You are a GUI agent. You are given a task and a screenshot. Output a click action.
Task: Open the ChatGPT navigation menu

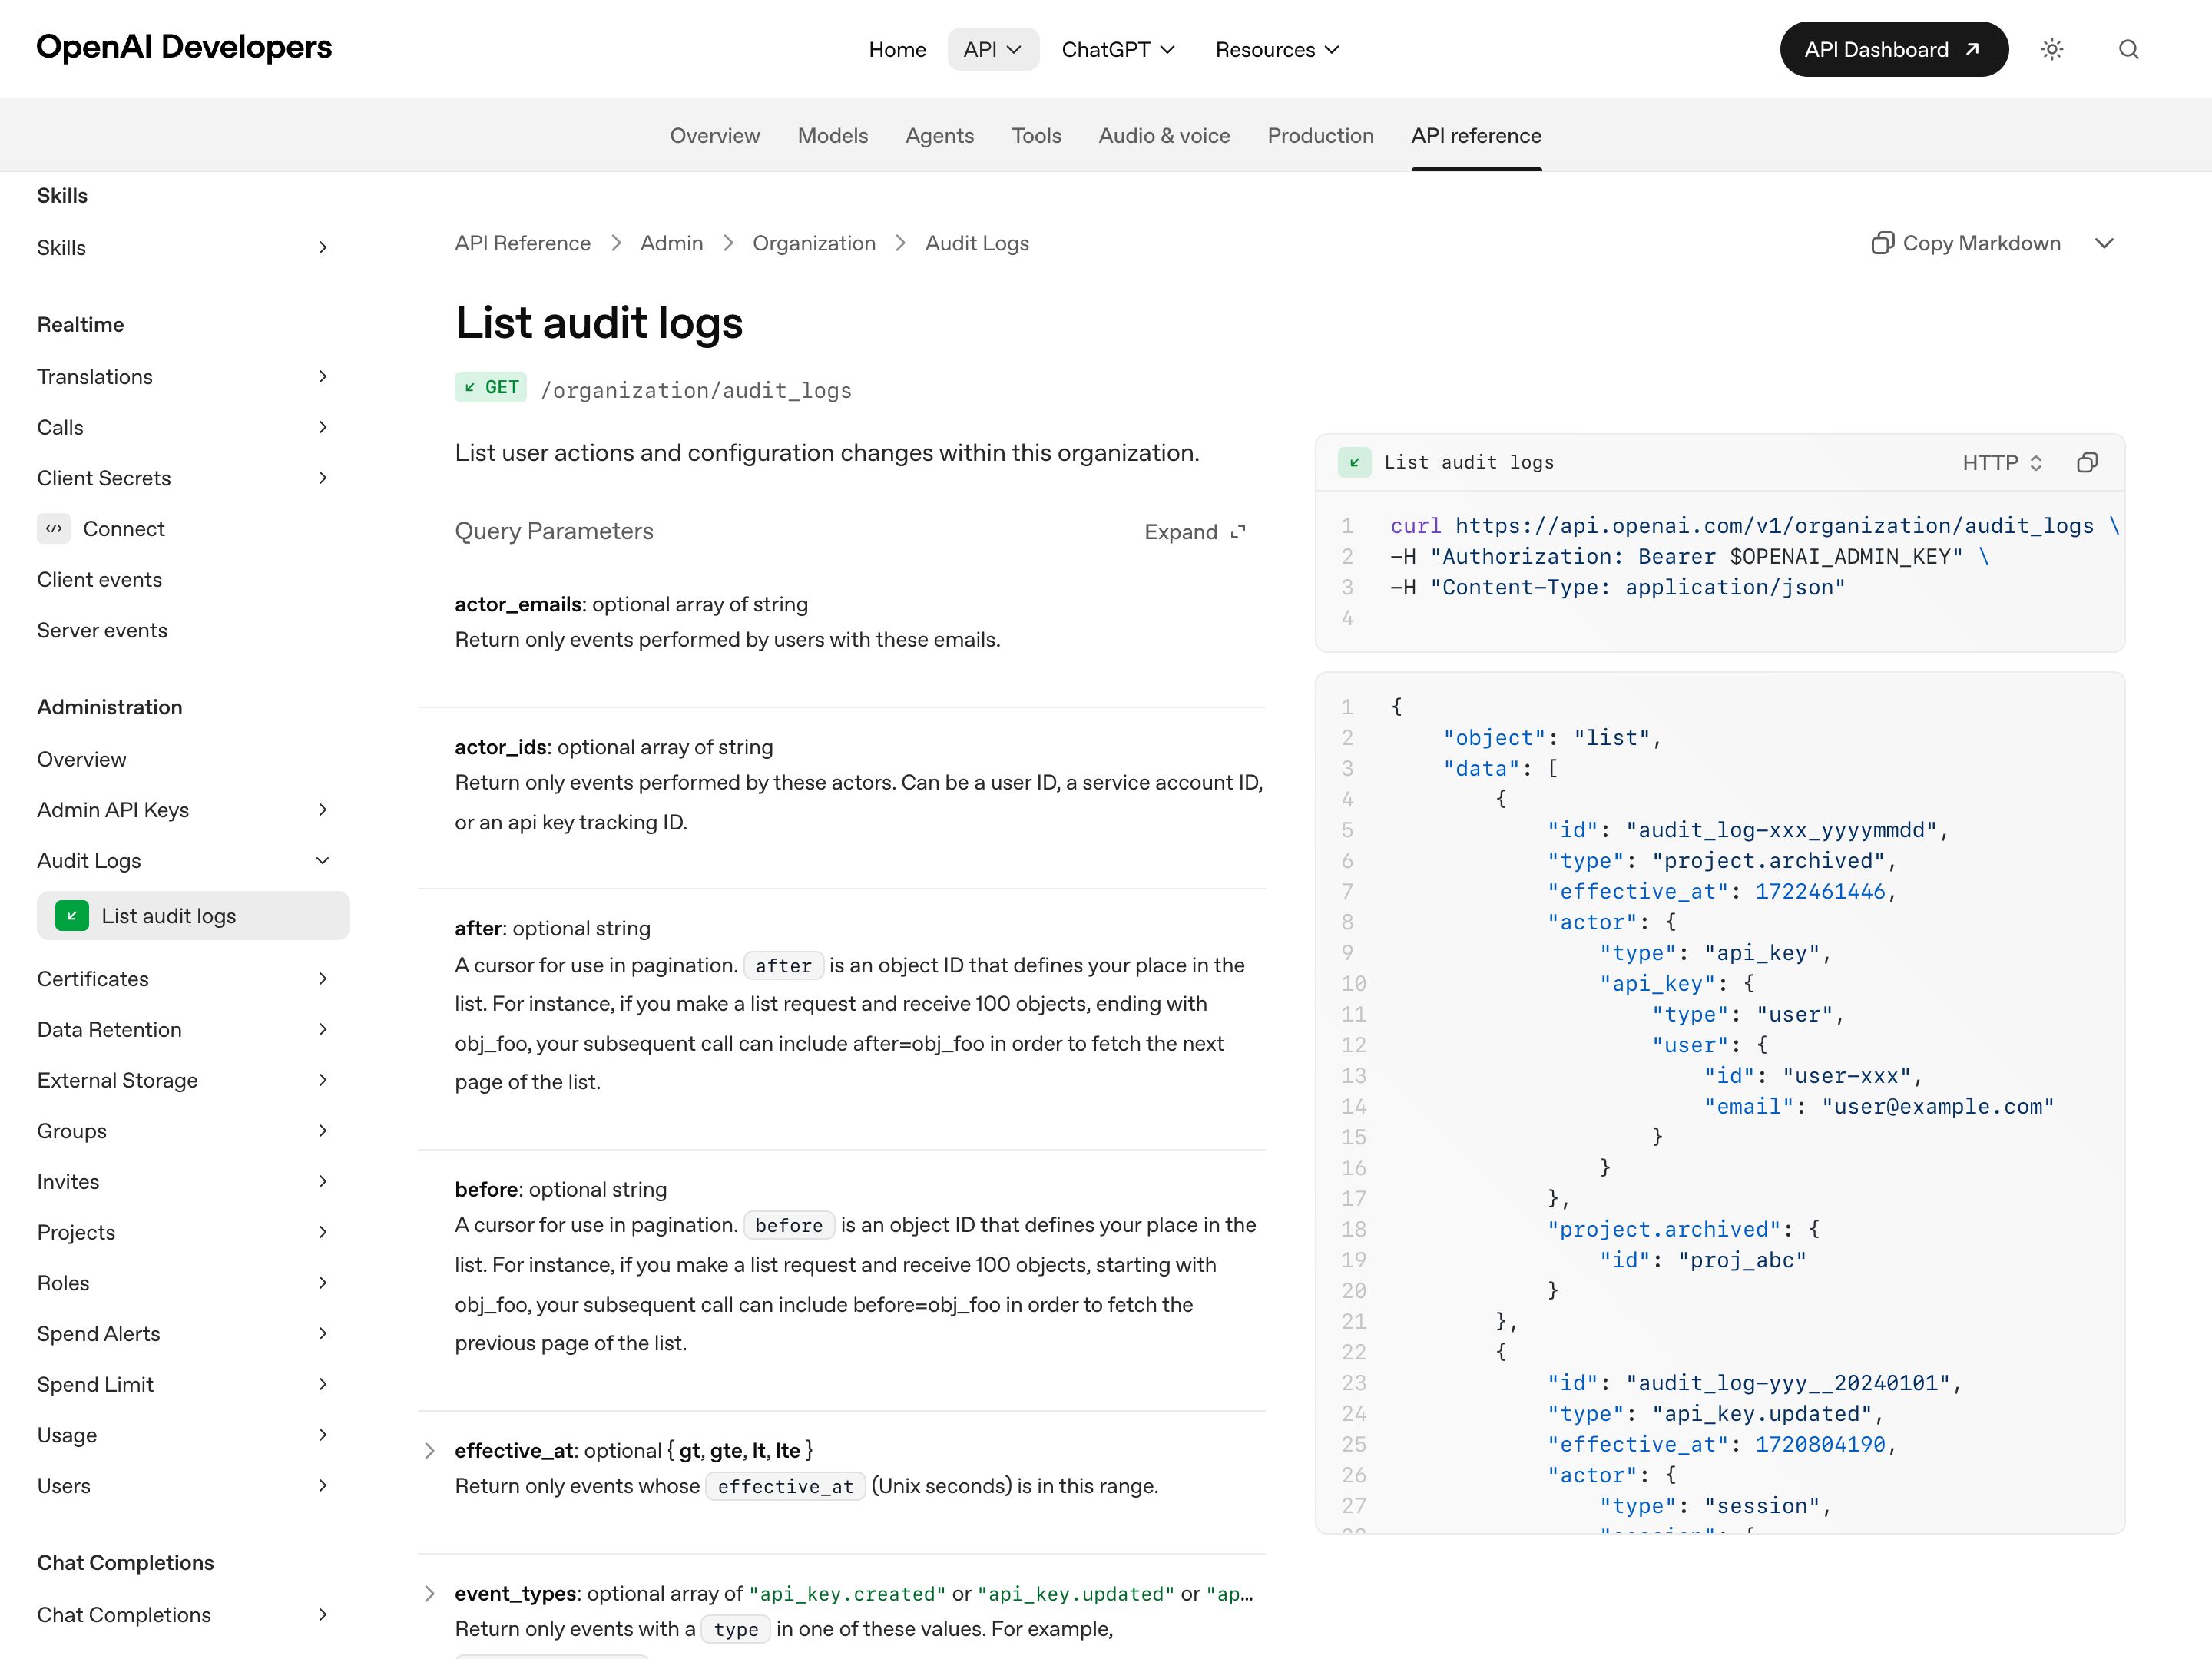(x=1118, y=49)
